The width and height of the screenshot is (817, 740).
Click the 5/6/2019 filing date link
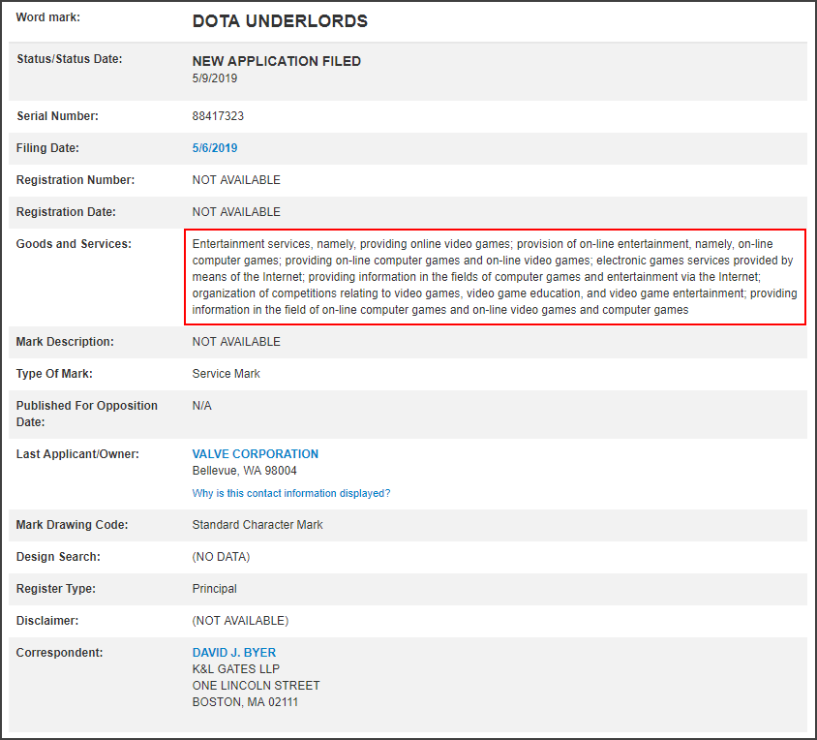(x=214, y=148)
